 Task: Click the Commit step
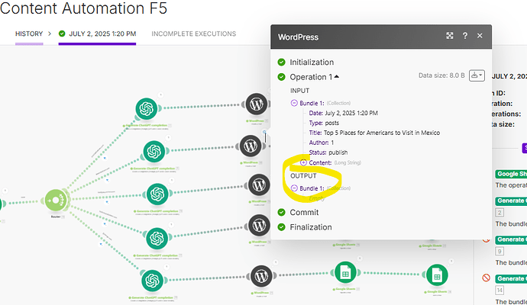click(x=304, y=213)
